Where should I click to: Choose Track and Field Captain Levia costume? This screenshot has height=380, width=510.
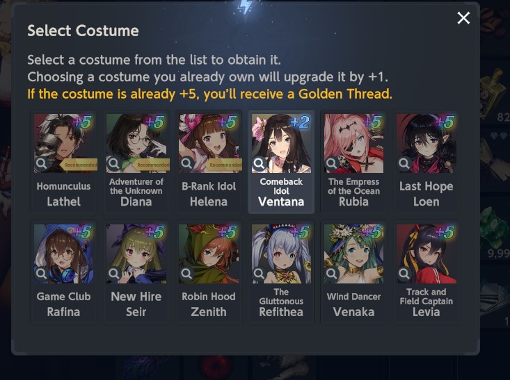pos(426,272)
